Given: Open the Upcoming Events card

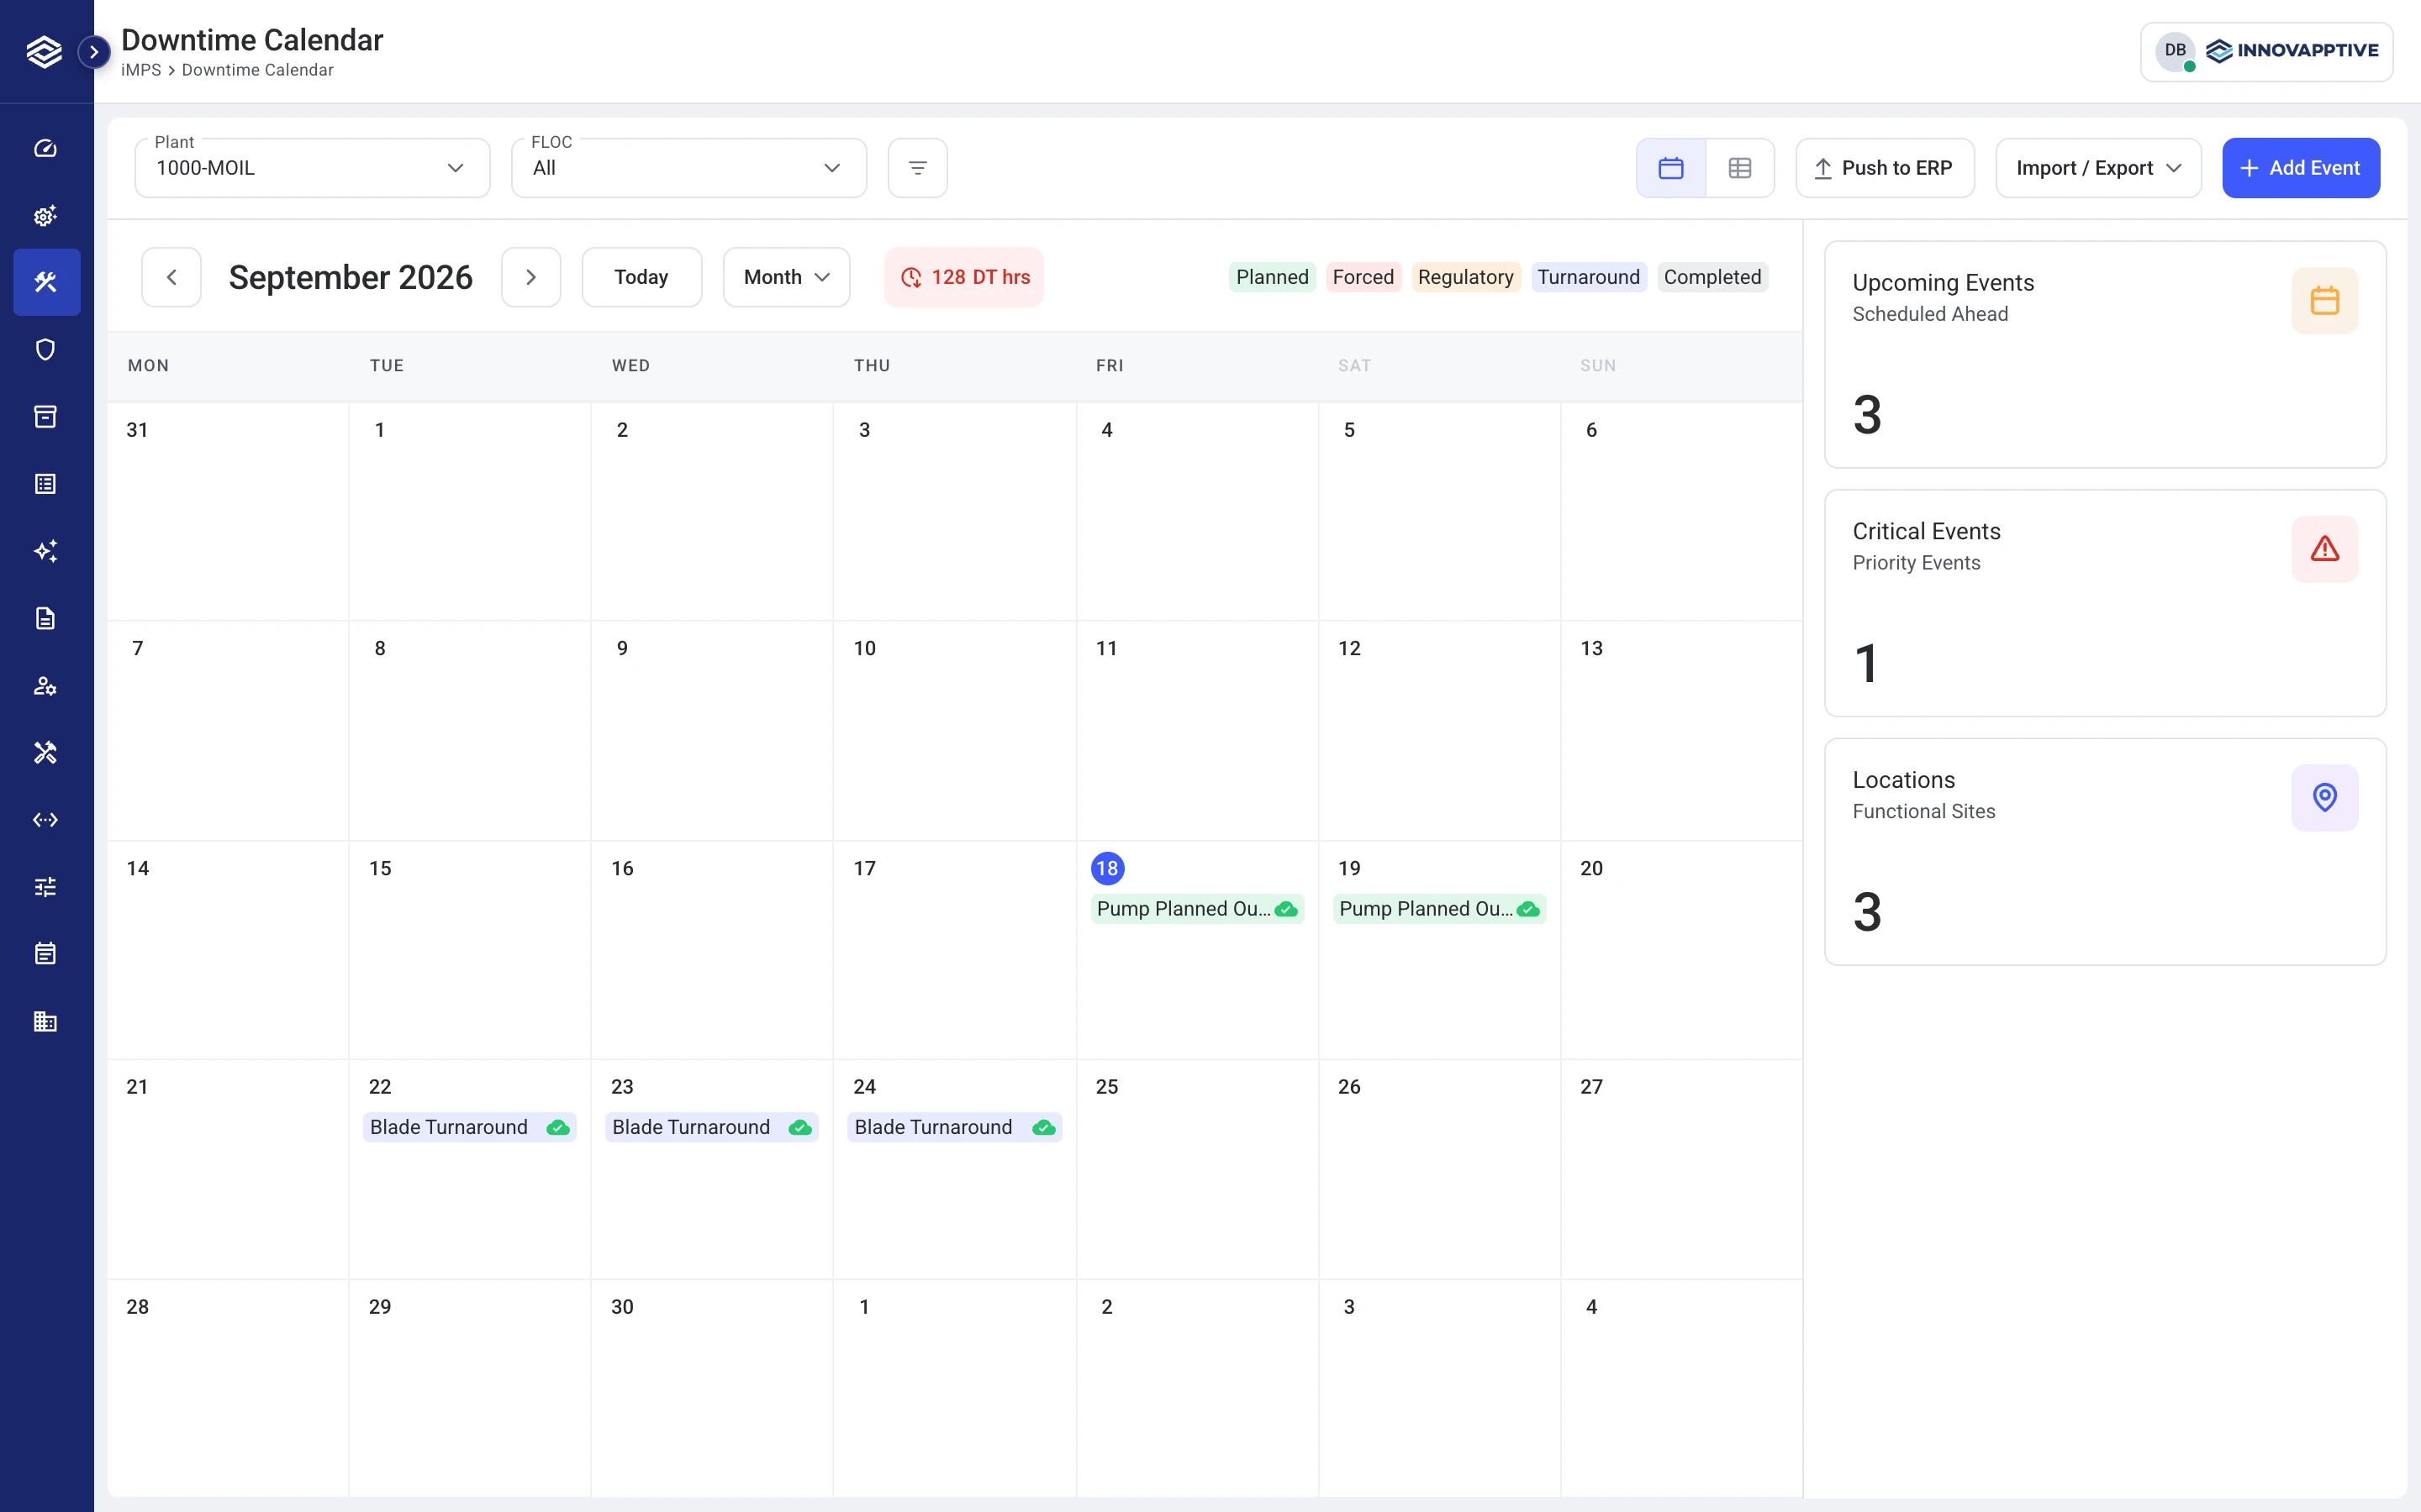Looking at the screenshot, I should 2105,354.
